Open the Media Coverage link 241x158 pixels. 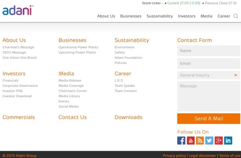point(71,86)
